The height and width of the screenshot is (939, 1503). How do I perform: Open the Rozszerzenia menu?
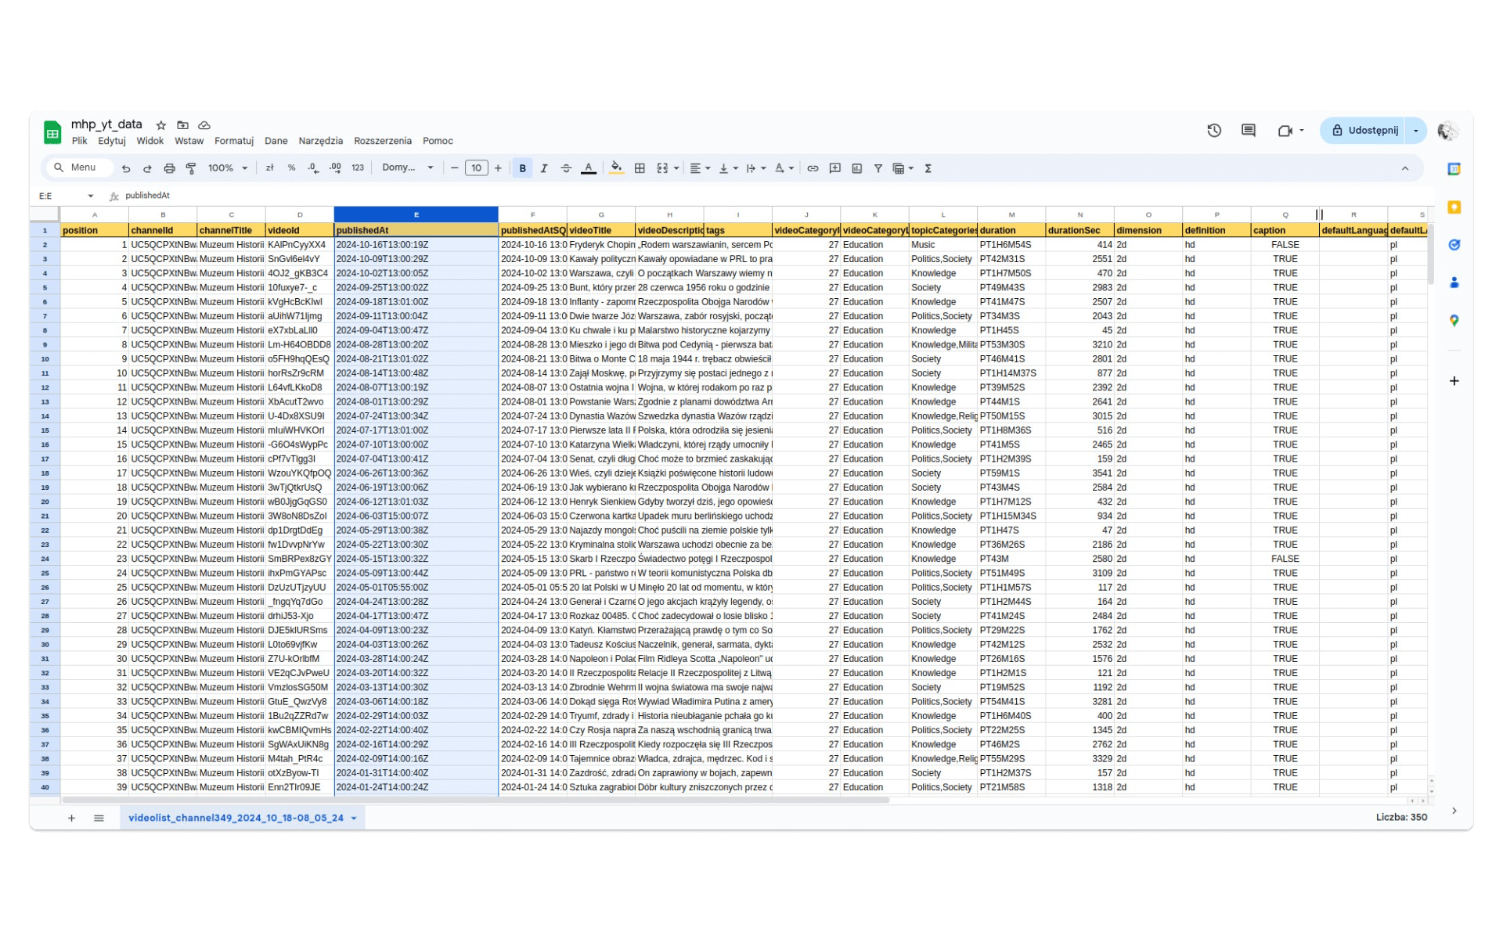[x=383, y=141]
